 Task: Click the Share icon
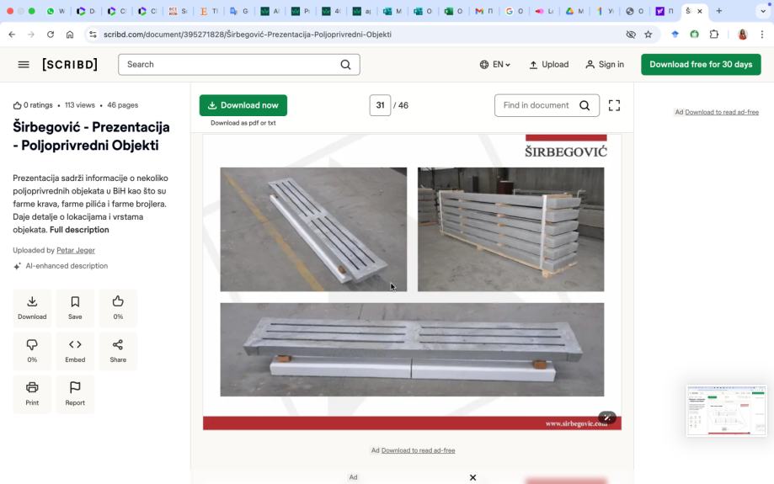click(x=118, y=351)
